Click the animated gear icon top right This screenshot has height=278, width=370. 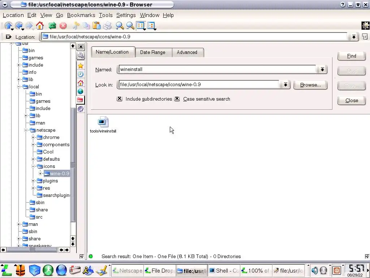(365, 26)
